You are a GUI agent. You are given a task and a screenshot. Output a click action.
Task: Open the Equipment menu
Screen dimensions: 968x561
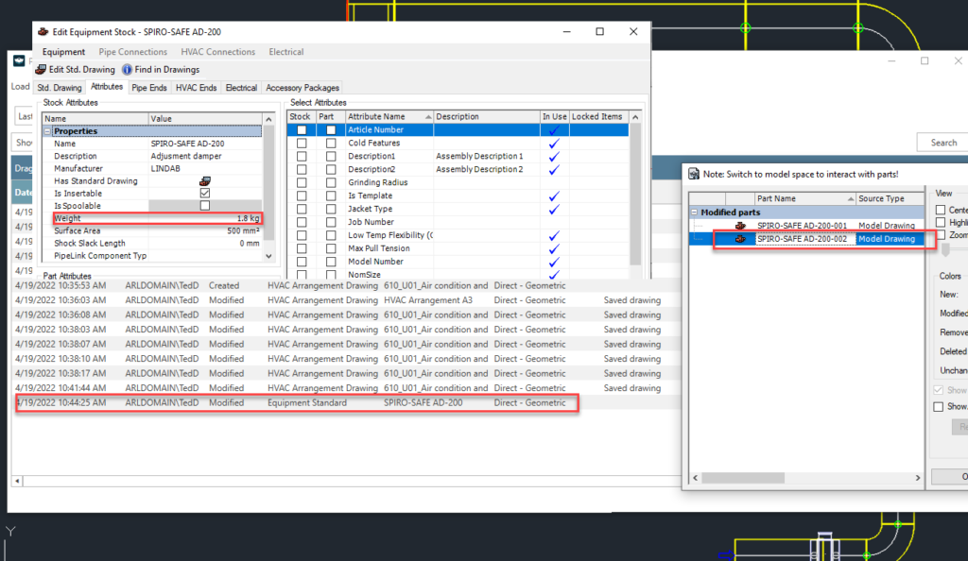[x=63, y=52]
